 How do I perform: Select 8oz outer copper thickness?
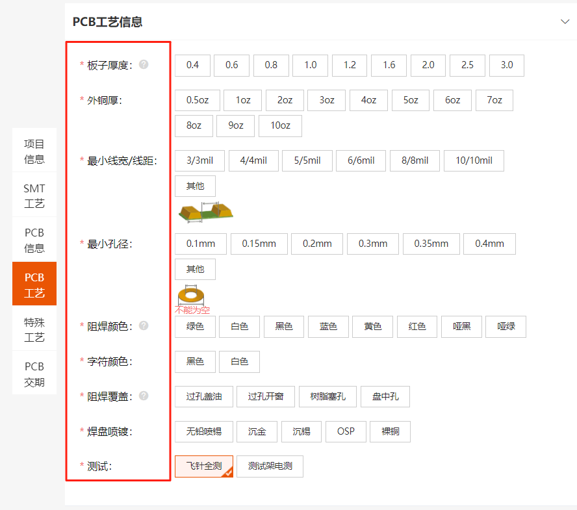click(194, 126)
